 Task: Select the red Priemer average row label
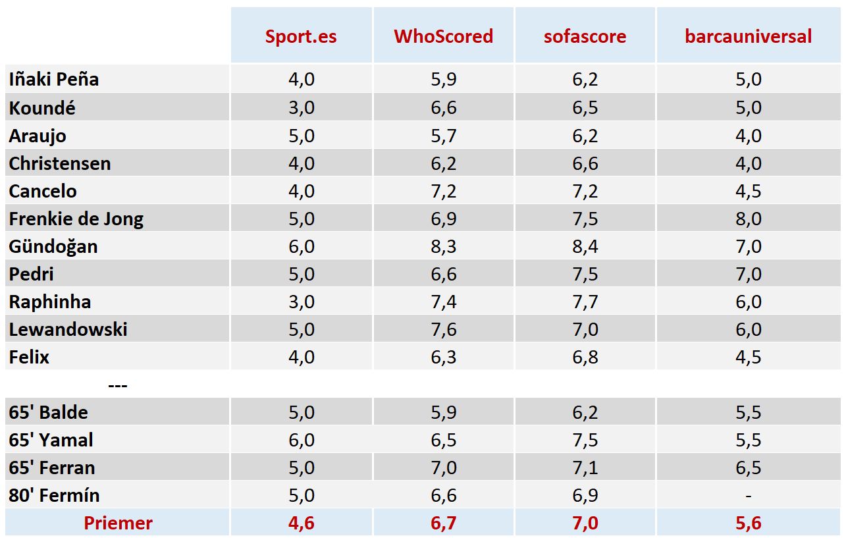tap(118, 523)
